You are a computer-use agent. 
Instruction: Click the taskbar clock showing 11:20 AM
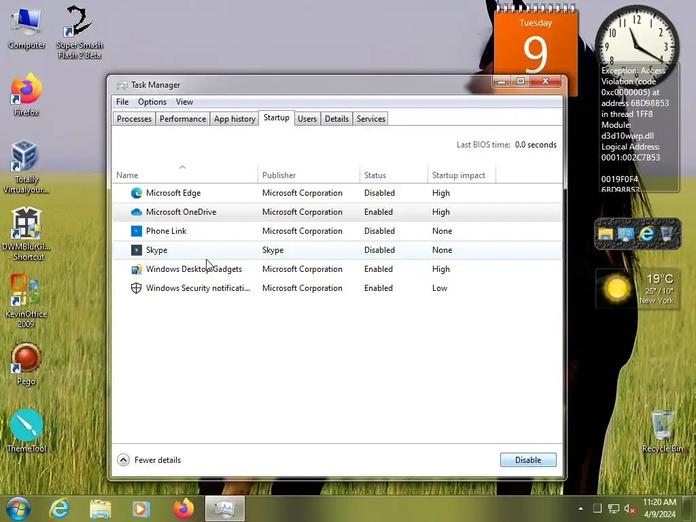coord(659,508)
